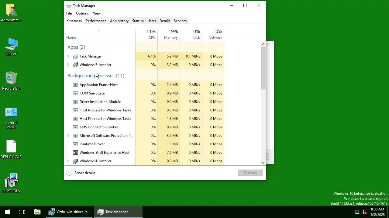Sort processes by CPU column header
Viewport: 389px width, 218px height.
point(146,35)
